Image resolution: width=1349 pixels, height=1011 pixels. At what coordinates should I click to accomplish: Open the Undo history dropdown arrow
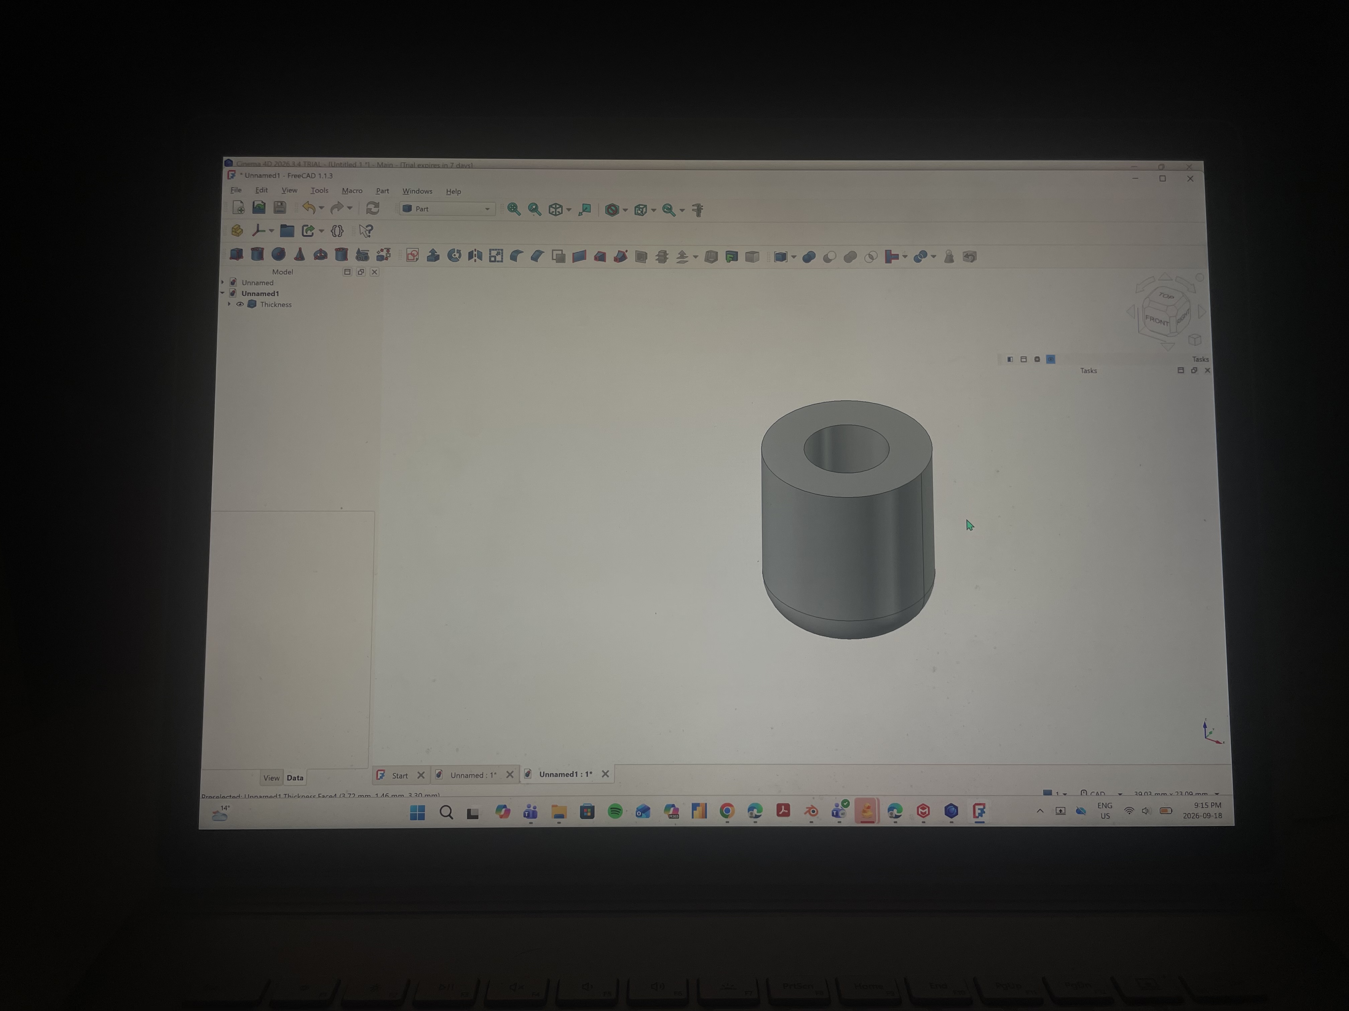[322, 208]
